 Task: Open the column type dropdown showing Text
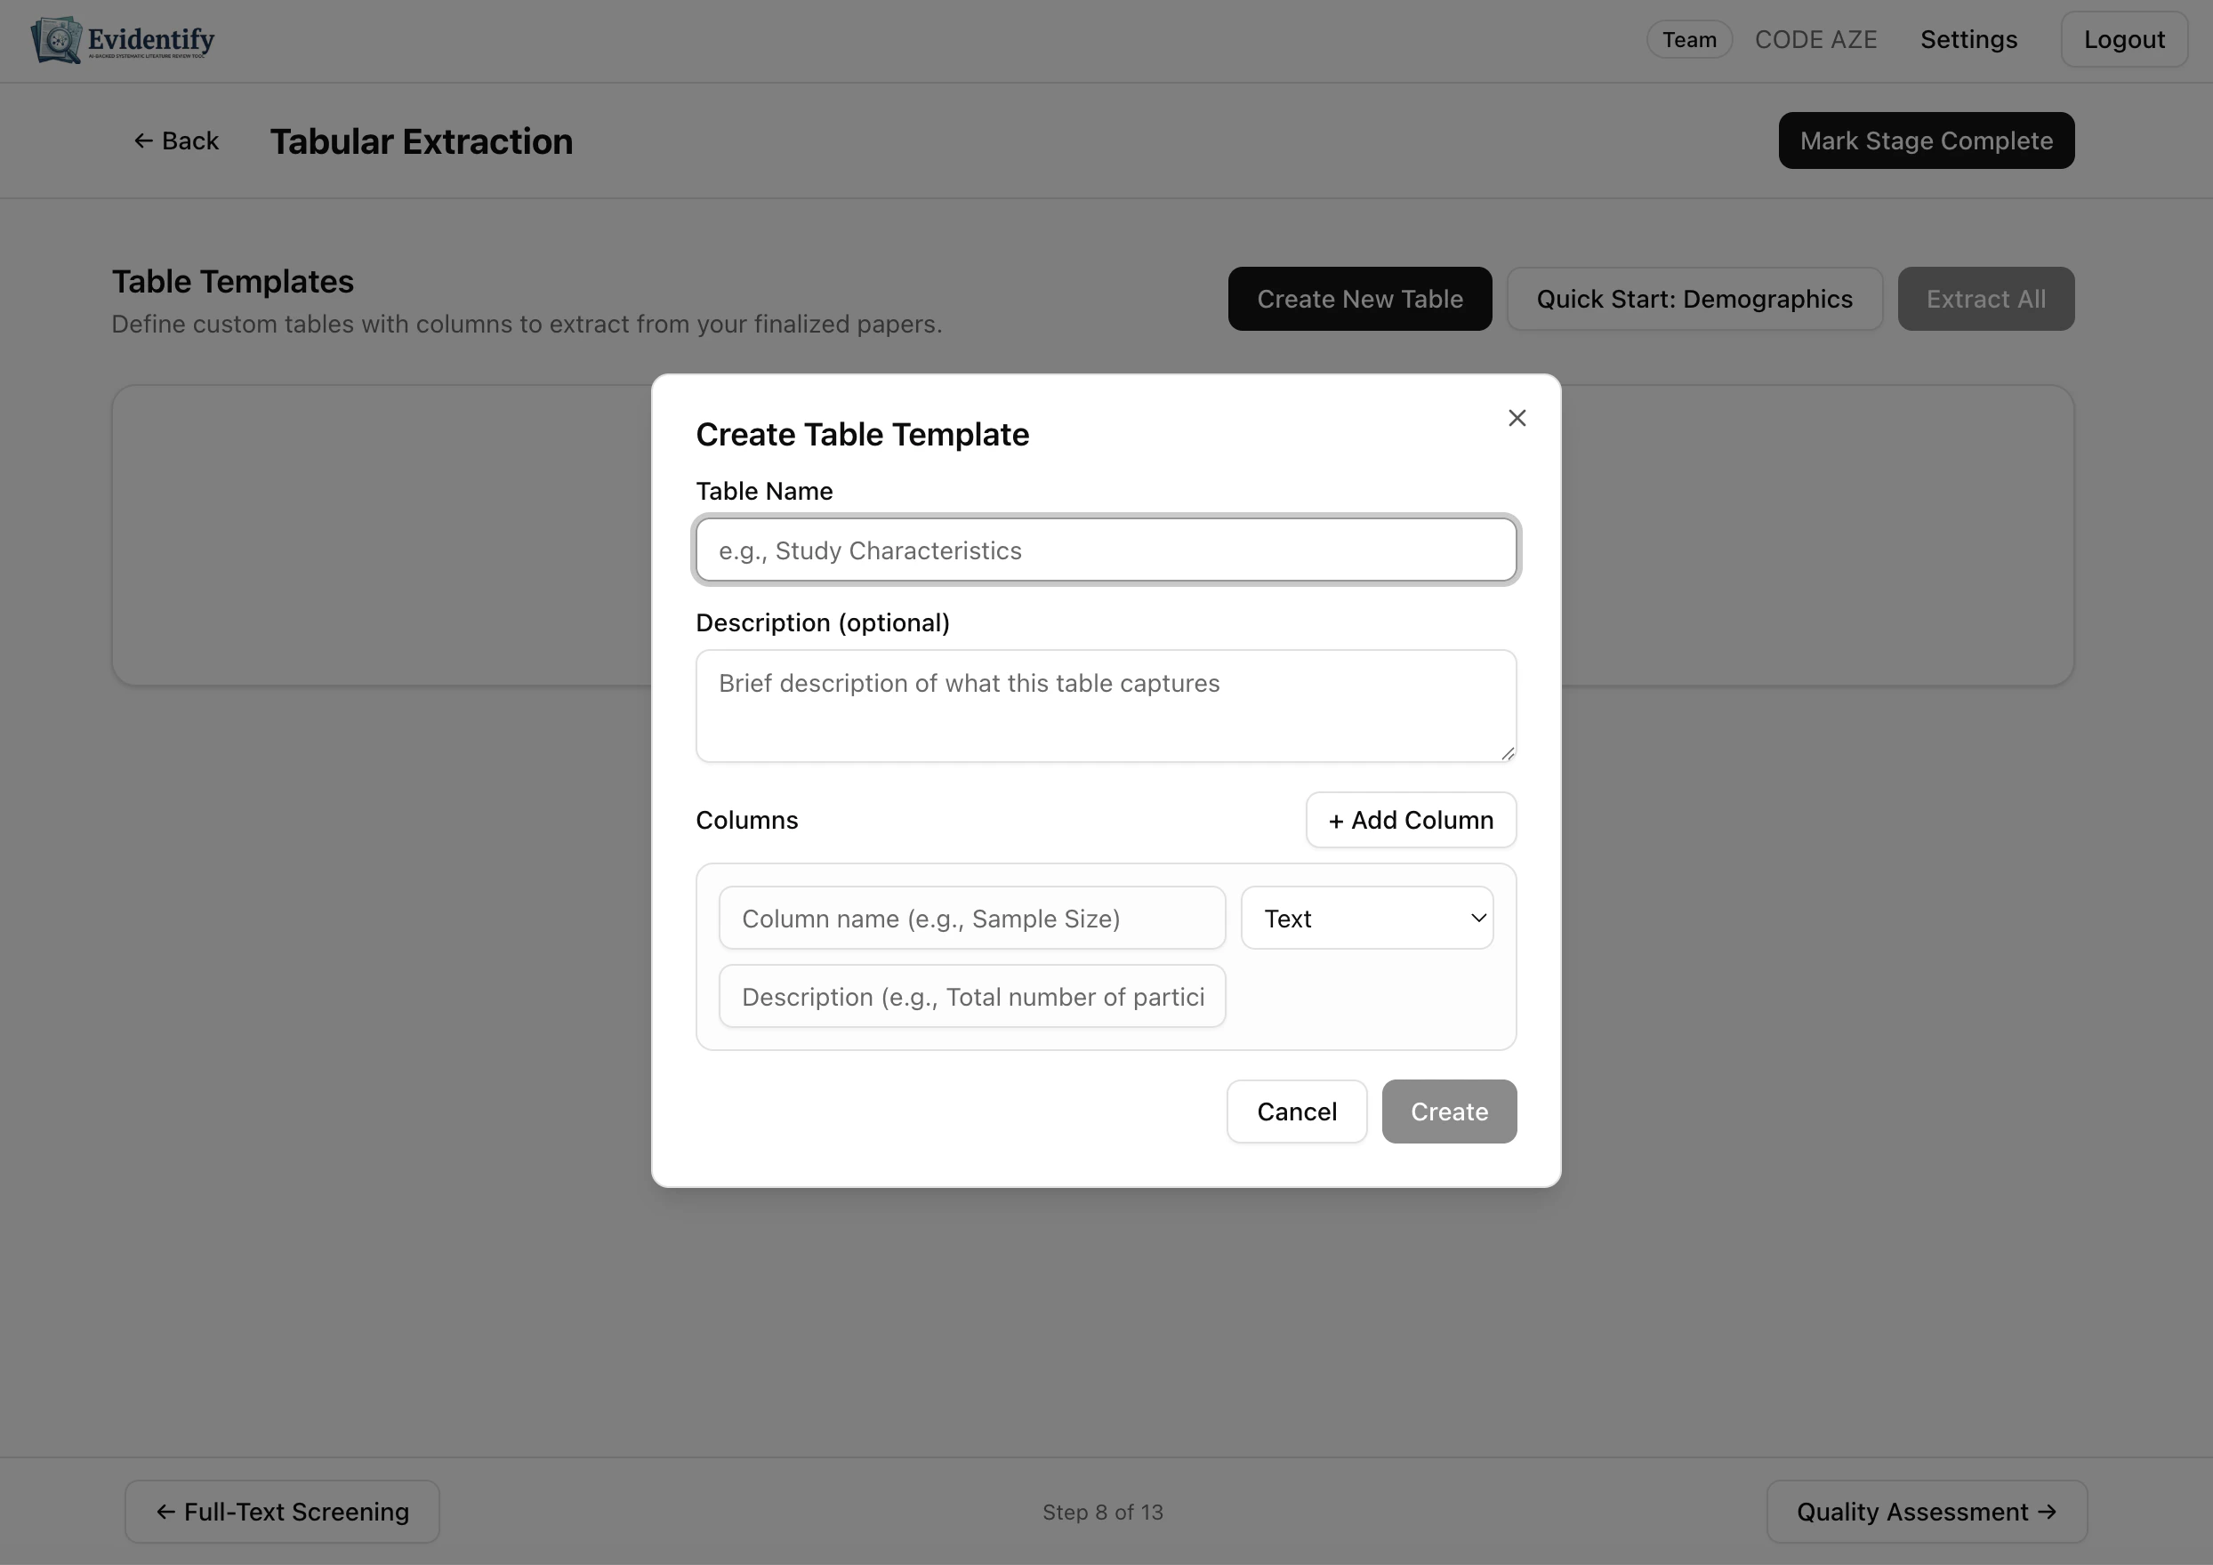pos(1367,918)
